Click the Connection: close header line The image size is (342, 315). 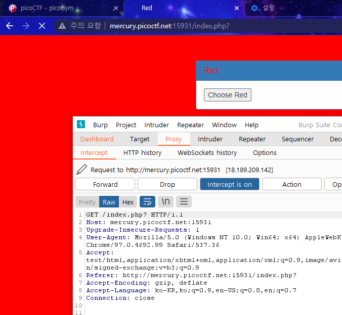pos(120,298)
